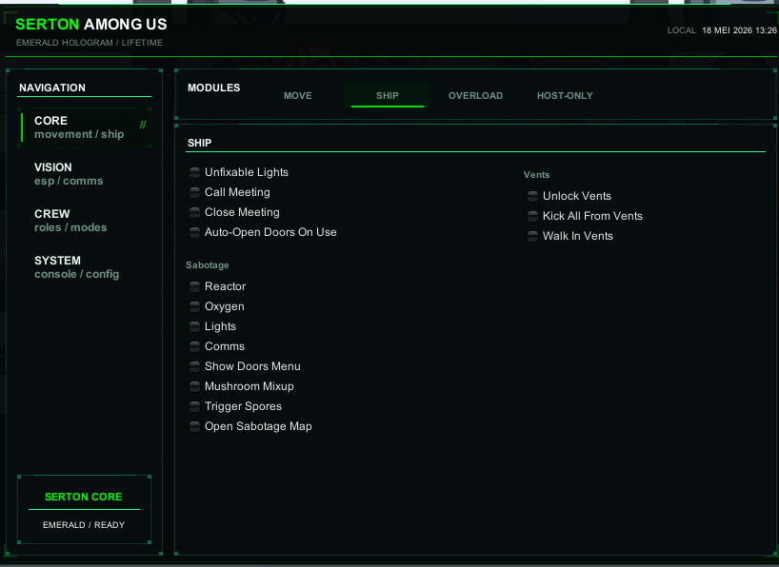Toggle the Mushroom Mixup checkbox
Image resolution: width=779 pixels, height=567 pixels.
point(194,386)
